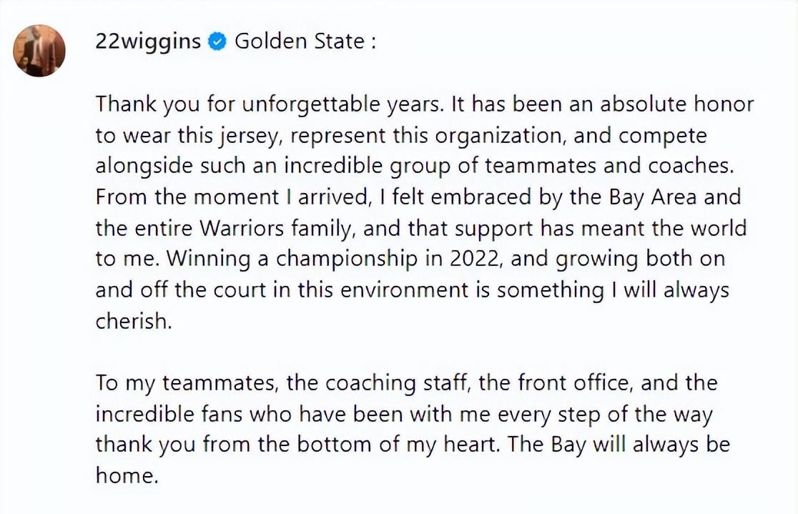This screenshot has height=514, width=798.
Task: Click the word "Warriors" in the caption
Action: [x=243, y=228]
